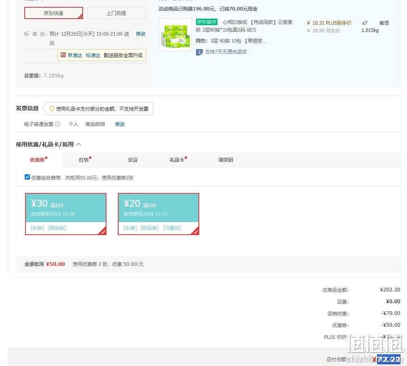Click 10.31 PLUS到手价 price text
The image size is (407, 366).
329,23
